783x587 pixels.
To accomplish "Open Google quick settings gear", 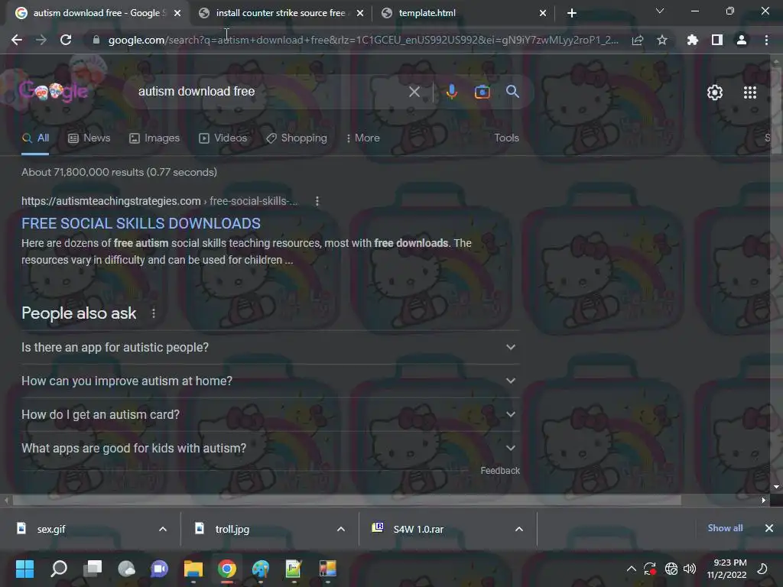I will click(715, 92).
